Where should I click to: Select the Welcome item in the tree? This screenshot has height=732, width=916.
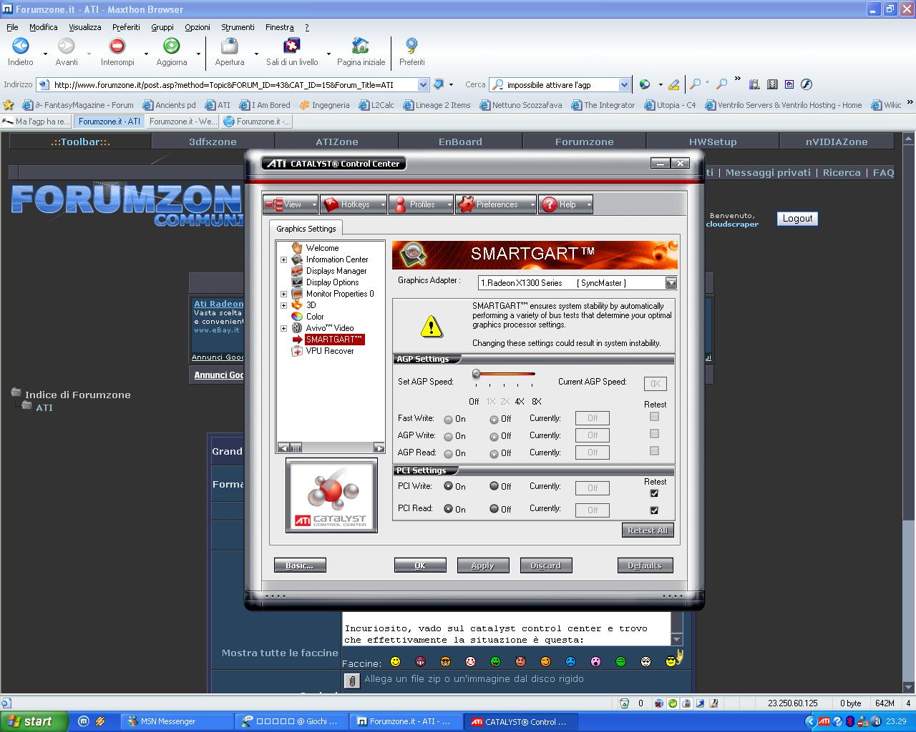point(322,248)
